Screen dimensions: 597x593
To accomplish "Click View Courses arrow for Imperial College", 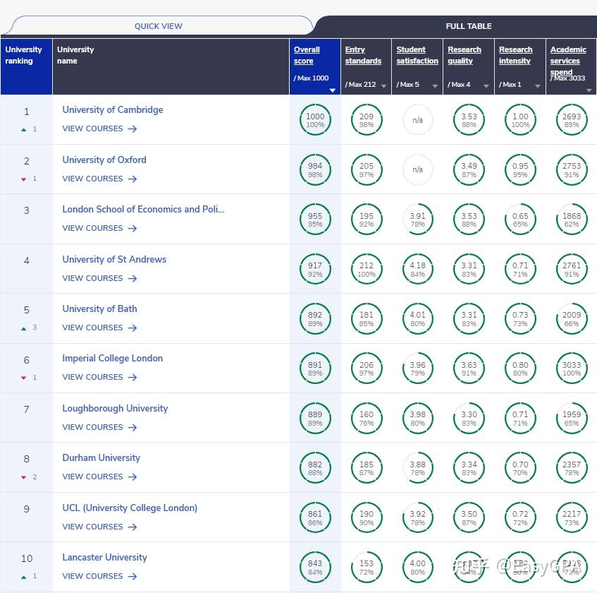I will 133,377.
